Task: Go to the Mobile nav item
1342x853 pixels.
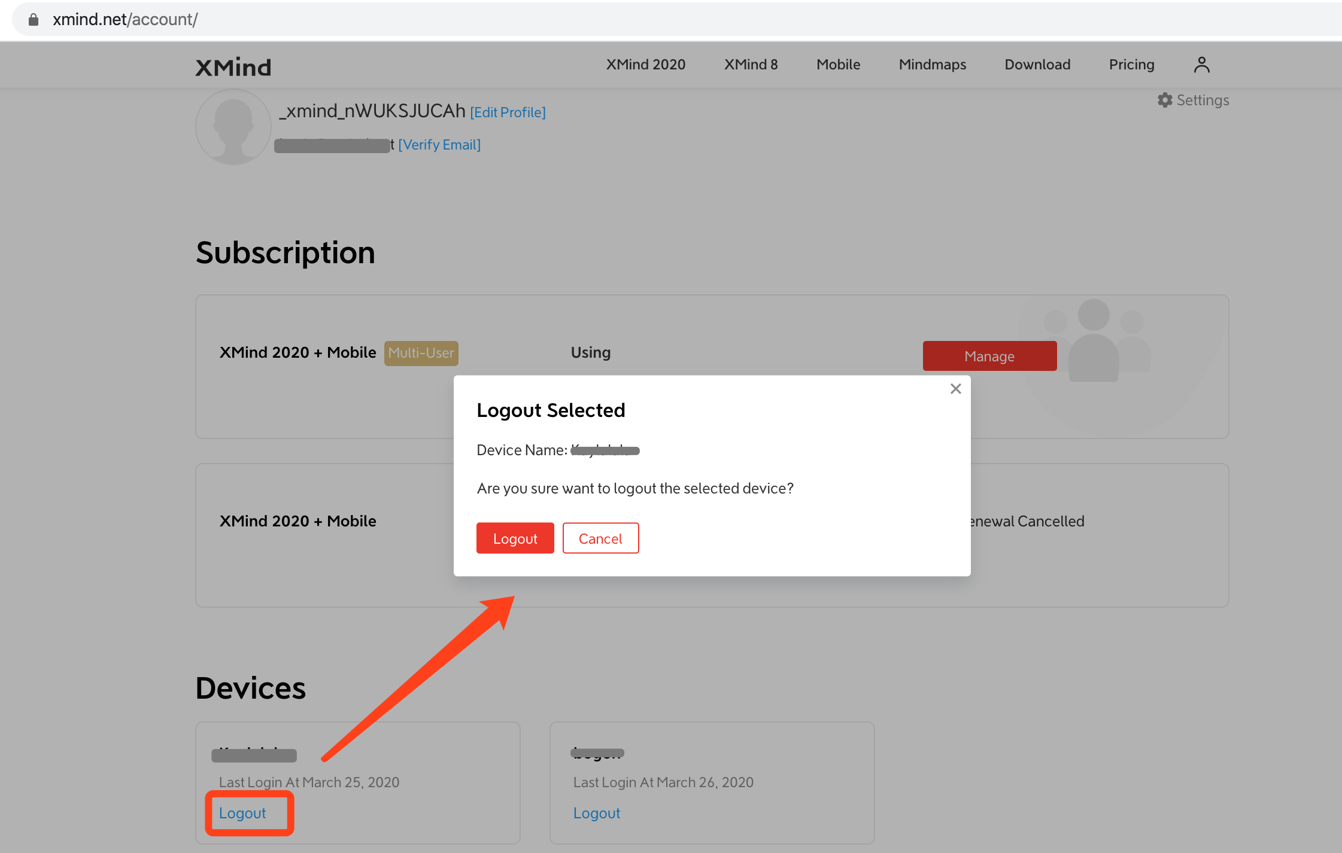Action: 838,65
